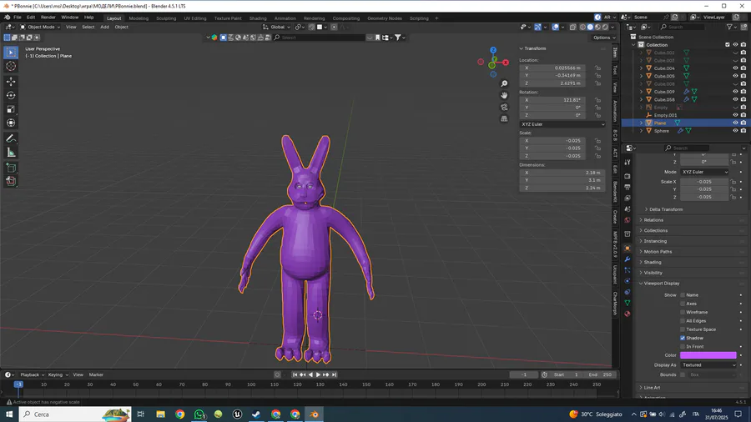Viewport: 751px width, 422px height.
Task: Activate the Select Box tool
Action: (x=11, y=53)
